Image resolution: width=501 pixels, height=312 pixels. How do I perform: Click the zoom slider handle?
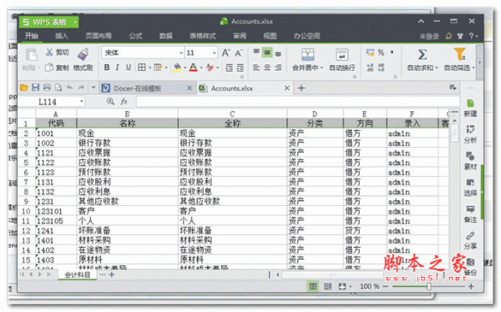[x=429, y=286]
